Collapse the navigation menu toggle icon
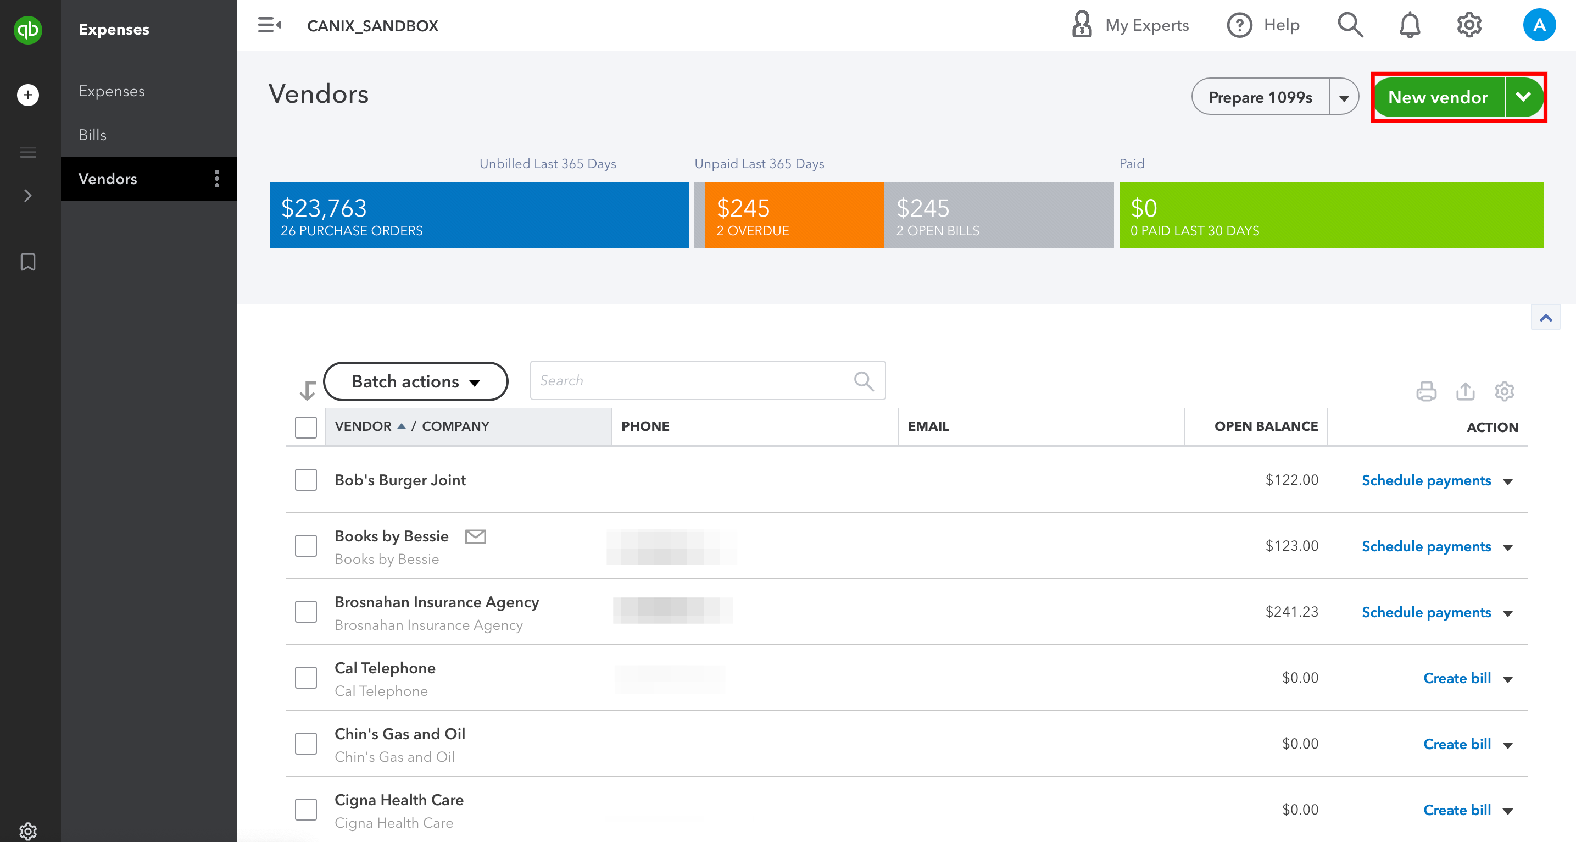The image size is (1576, 842). 269,25
